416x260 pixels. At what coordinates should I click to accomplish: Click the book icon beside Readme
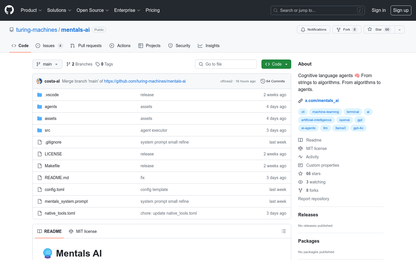[300, 140]
